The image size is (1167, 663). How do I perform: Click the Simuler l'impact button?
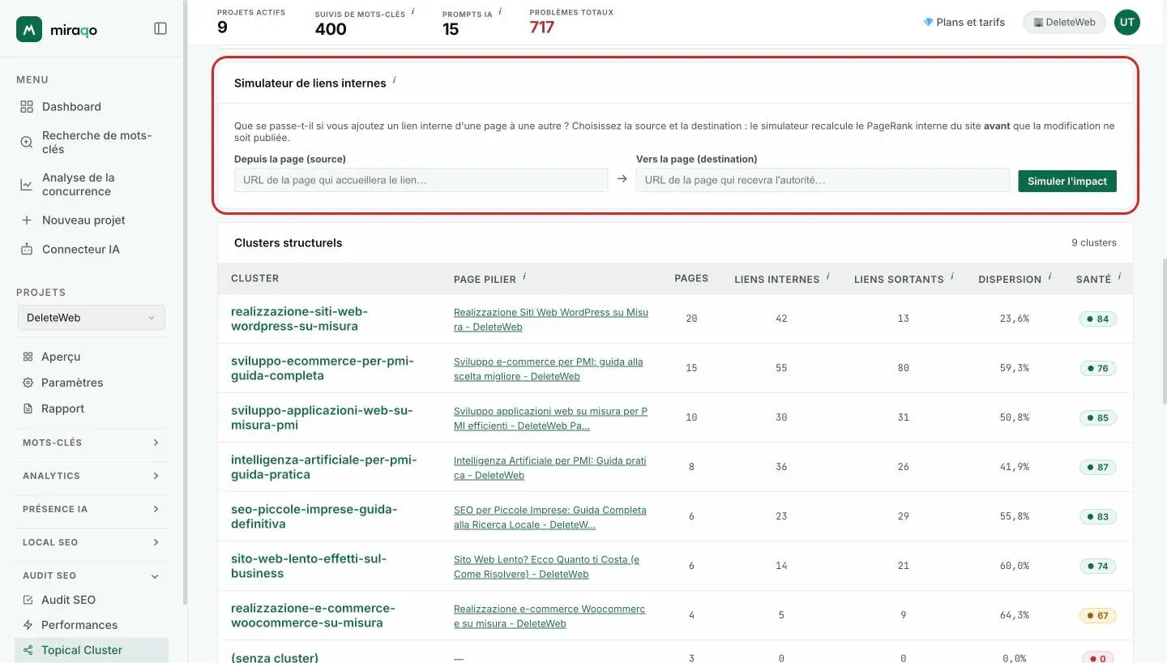coord(1067,181)
